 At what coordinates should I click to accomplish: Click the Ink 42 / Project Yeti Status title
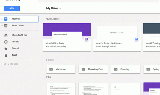click(108, 43)
